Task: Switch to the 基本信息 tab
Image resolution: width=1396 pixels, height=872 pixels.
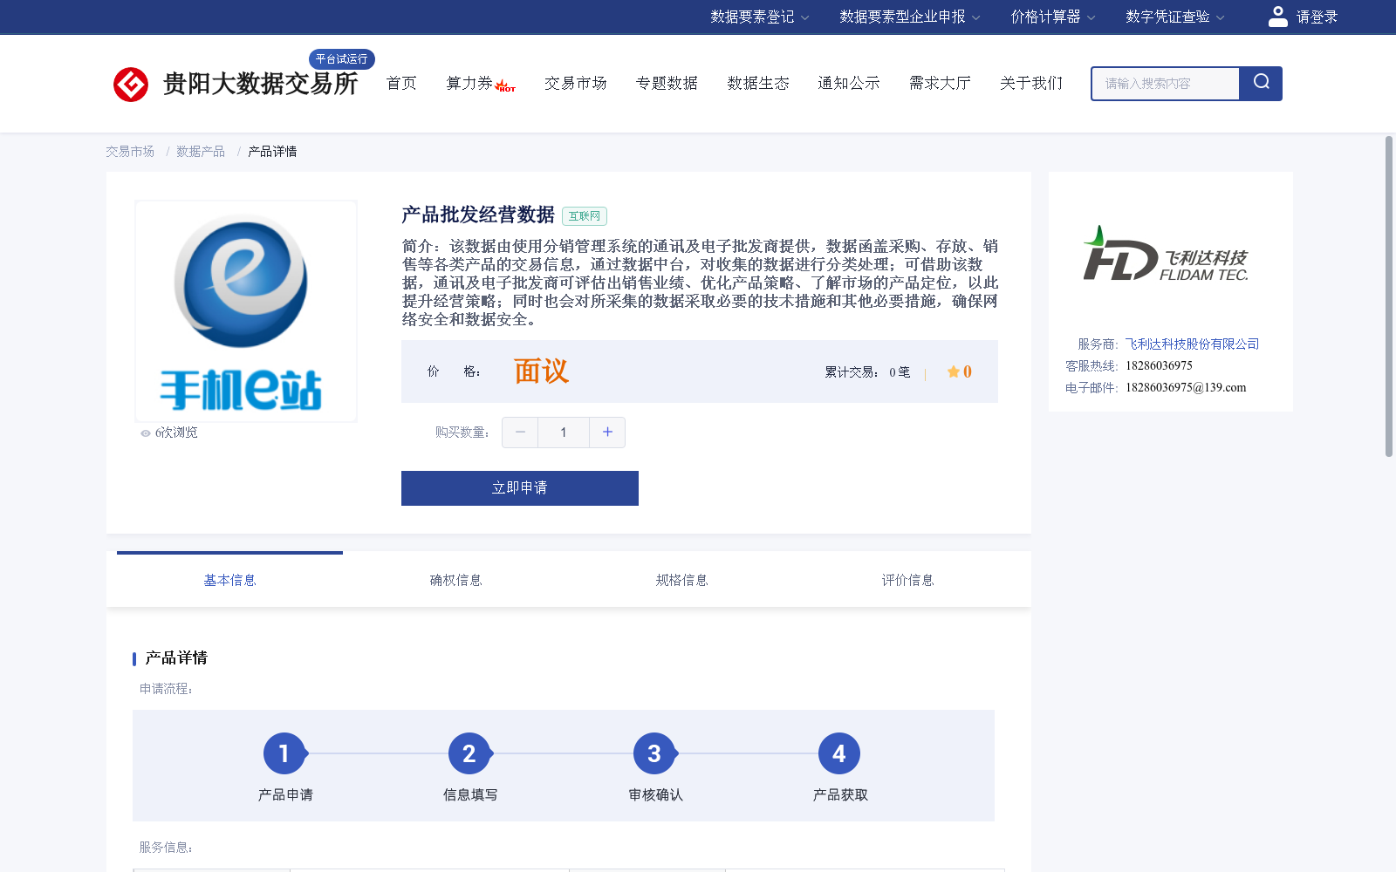Action: click(229, 580)
